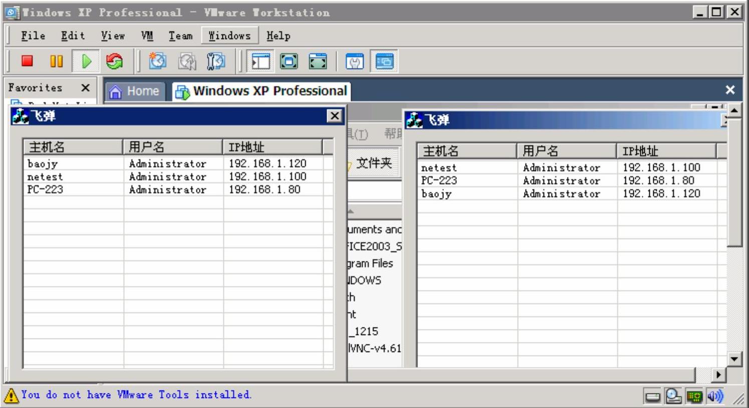The width and height of the screenshot is (749, 408).
Task: Reset the virtual machine with the red-green icon
Action: pos(114,61)
